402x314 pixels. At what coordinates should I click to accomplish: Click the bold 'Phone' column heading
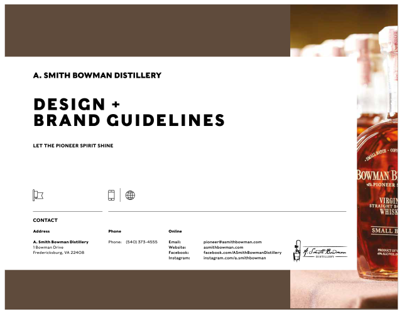click(x=114, y=231)
